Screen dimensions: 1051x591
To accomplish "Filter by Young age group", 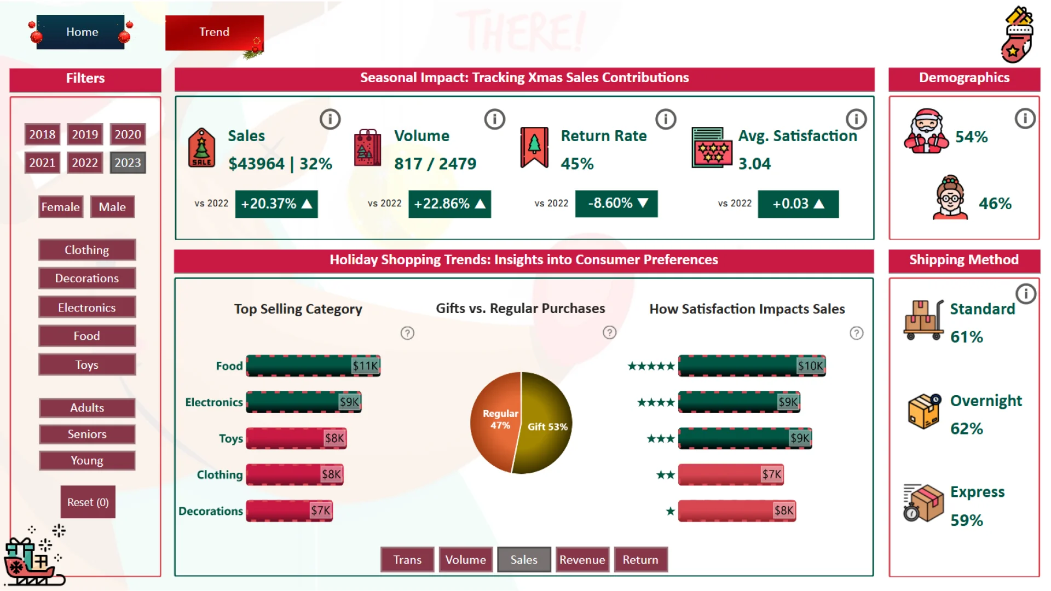I will pos(87,461).
